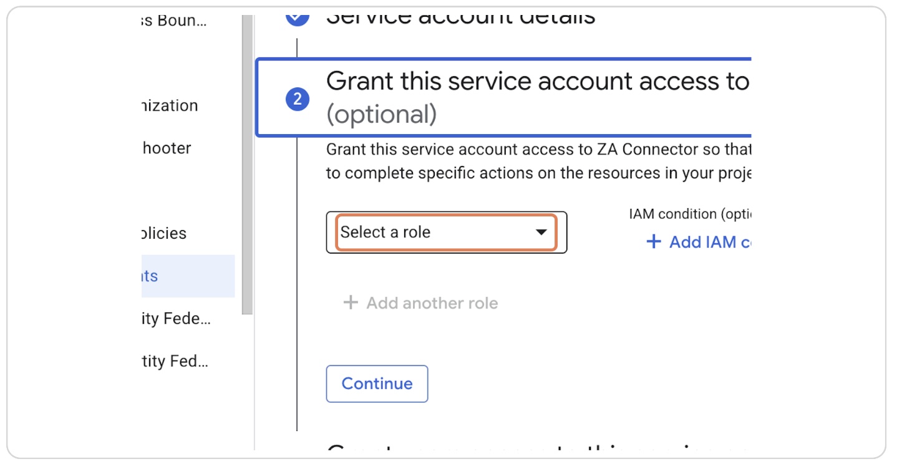Click Add another role
The width and height of the screenshot is (897, 469).
click(421, 302)
